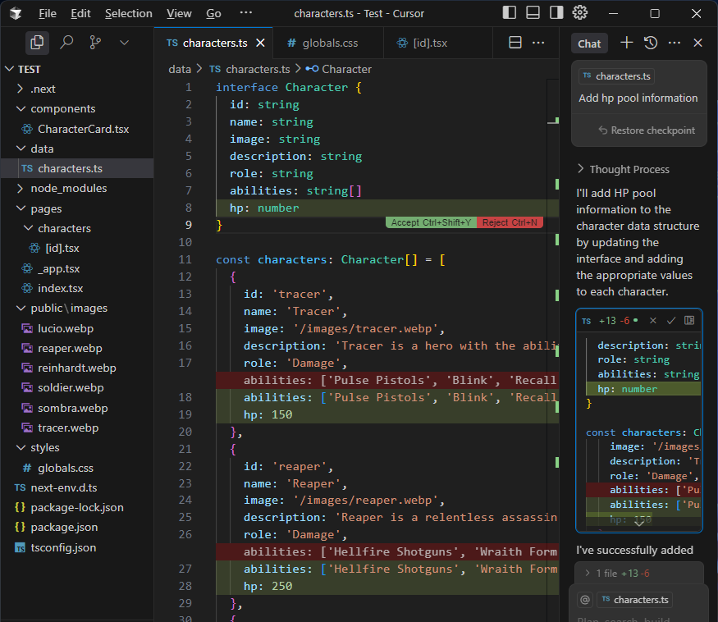Open the Cursor settings gear icon
Image resolution: width=718 pixels, height=622 pixels.
pos(580,13)
